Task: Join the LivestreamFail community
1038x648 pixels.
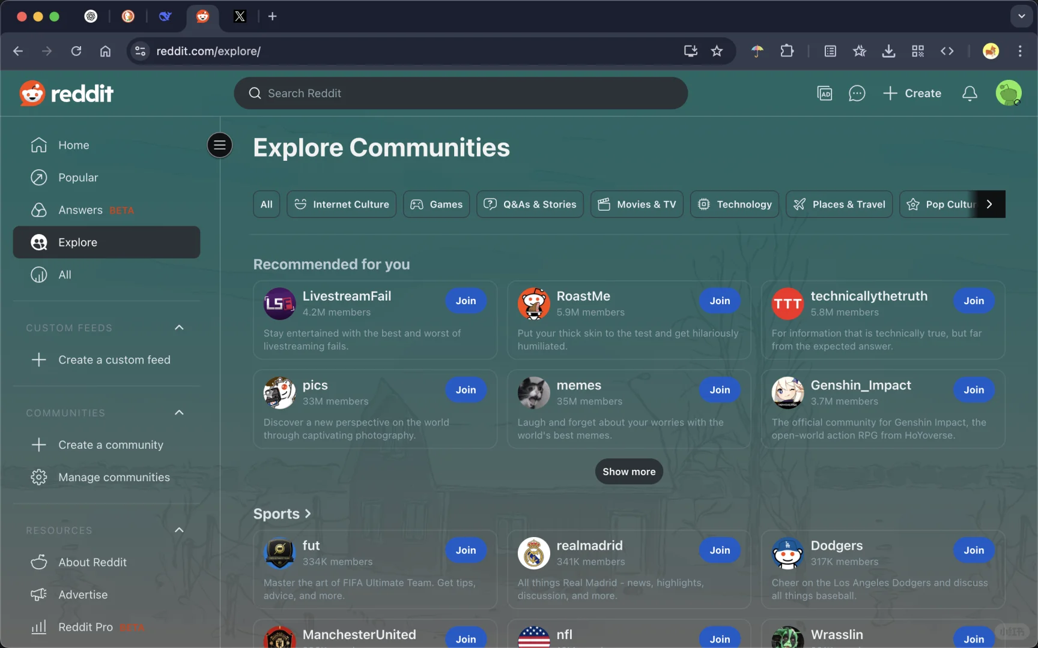Action: click(x=466, y=301)
